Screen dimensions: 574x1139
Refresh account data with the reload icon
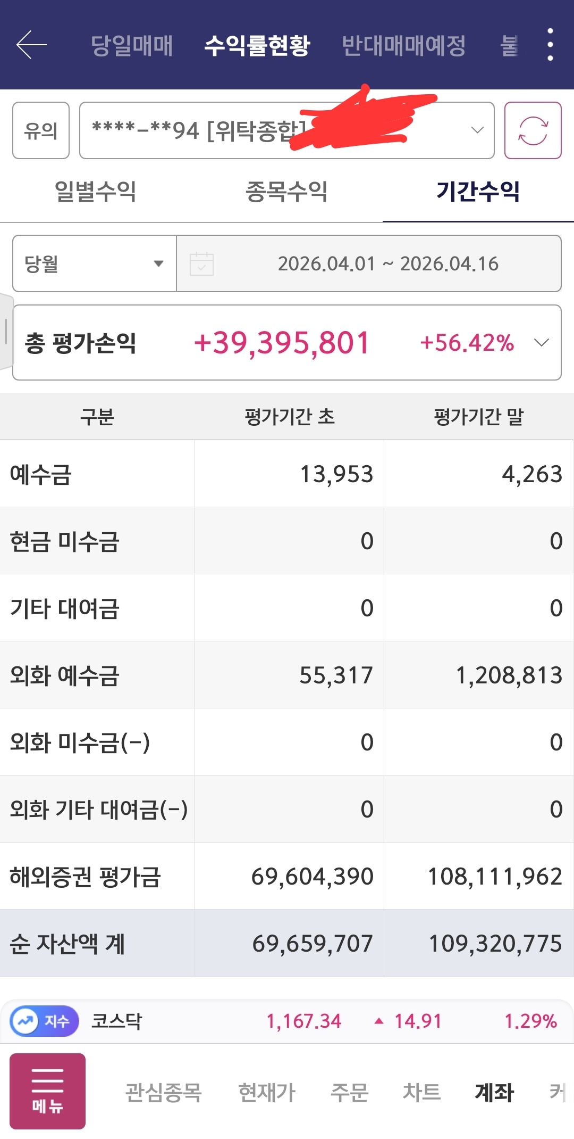(x=533, y=130)
